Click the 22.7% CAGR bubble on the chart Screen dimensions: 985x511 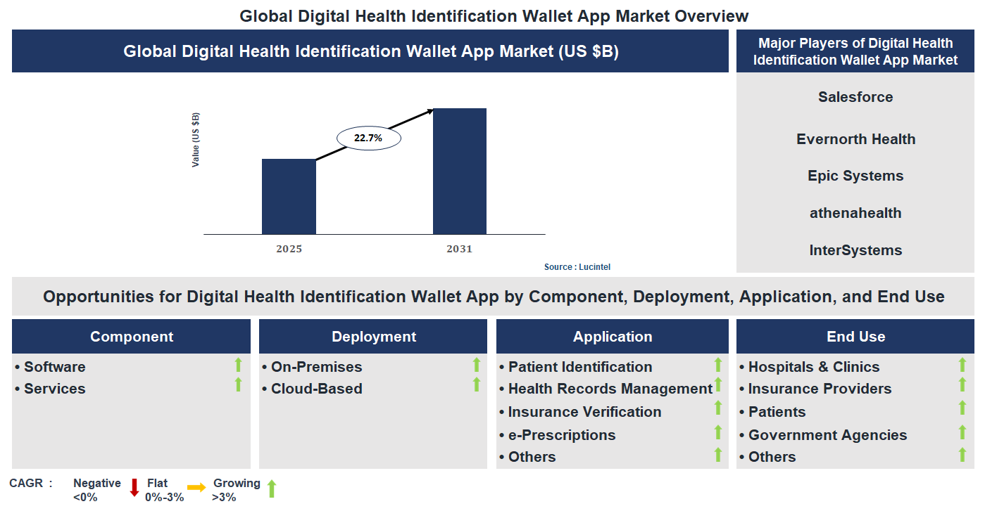coord(368,138)
